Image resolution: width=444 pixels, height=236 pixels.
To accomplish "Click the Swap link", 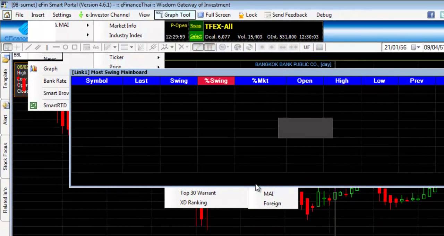I will coord(196,26).
